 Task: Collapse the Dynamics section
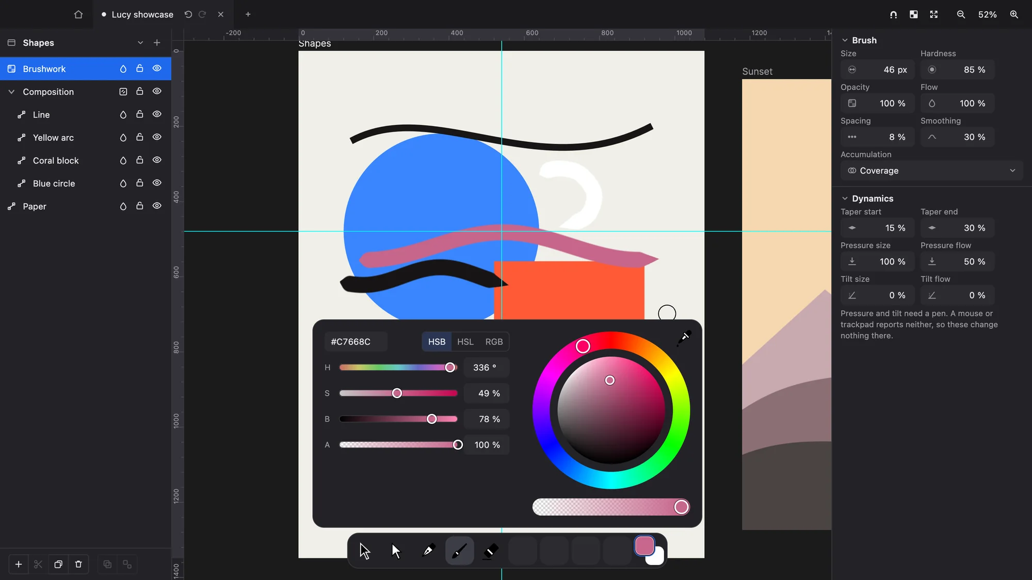[x=845, y=198]
